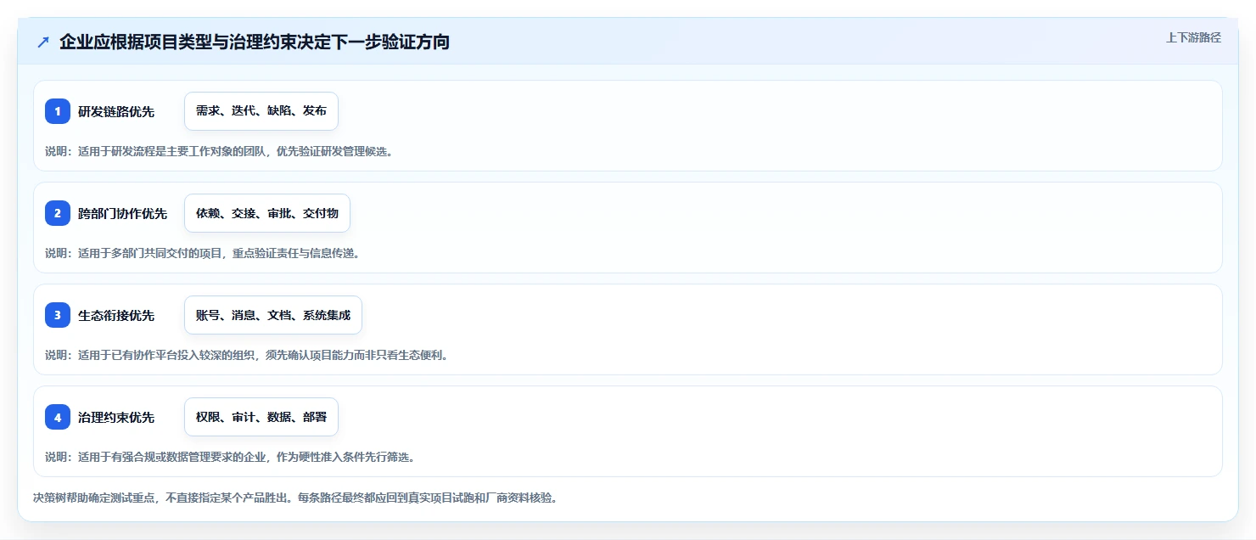Select the 账号、消息、文档、系统集成 chip
Image resolution: width=1256 pixels, height=540 pixels.
[273, 315]
